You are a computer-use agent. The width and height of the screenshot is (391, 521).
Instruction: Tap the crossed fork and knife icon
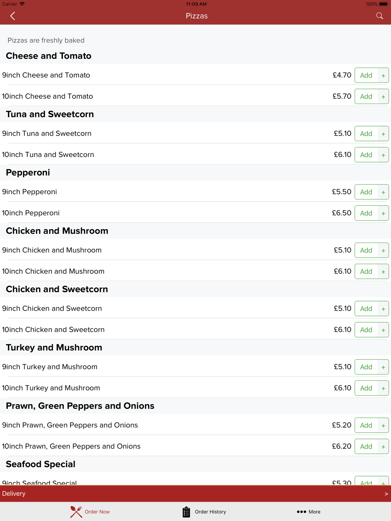76,512
